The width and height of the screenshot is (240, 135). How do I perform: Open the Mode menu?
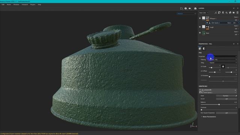[x=9, y=4]
